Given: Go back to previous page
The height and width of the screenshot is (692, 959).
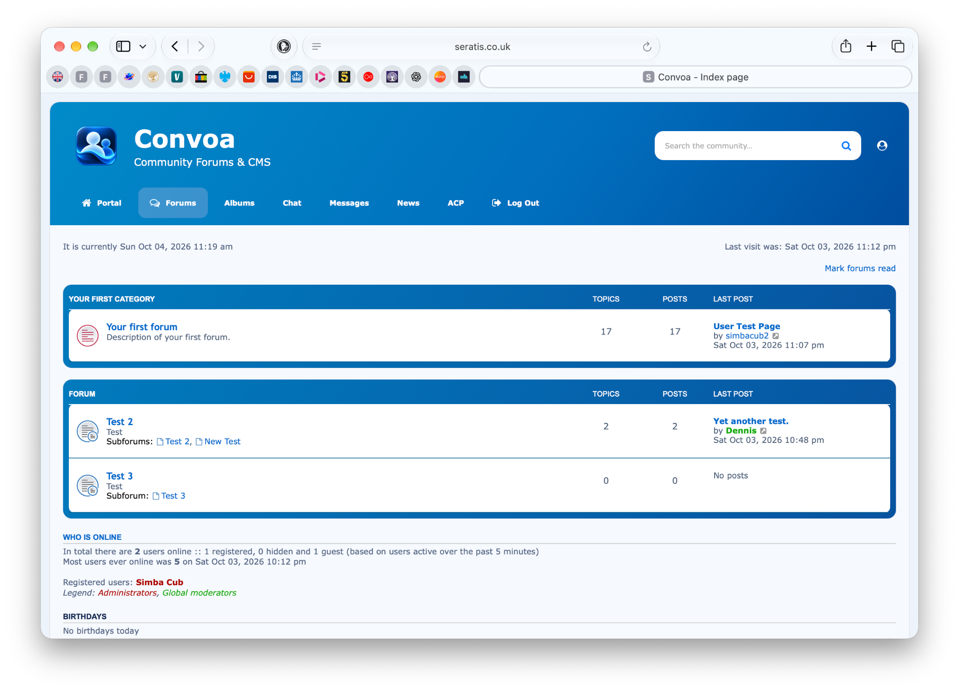Looking at the screenshot, I should point(175,46).
